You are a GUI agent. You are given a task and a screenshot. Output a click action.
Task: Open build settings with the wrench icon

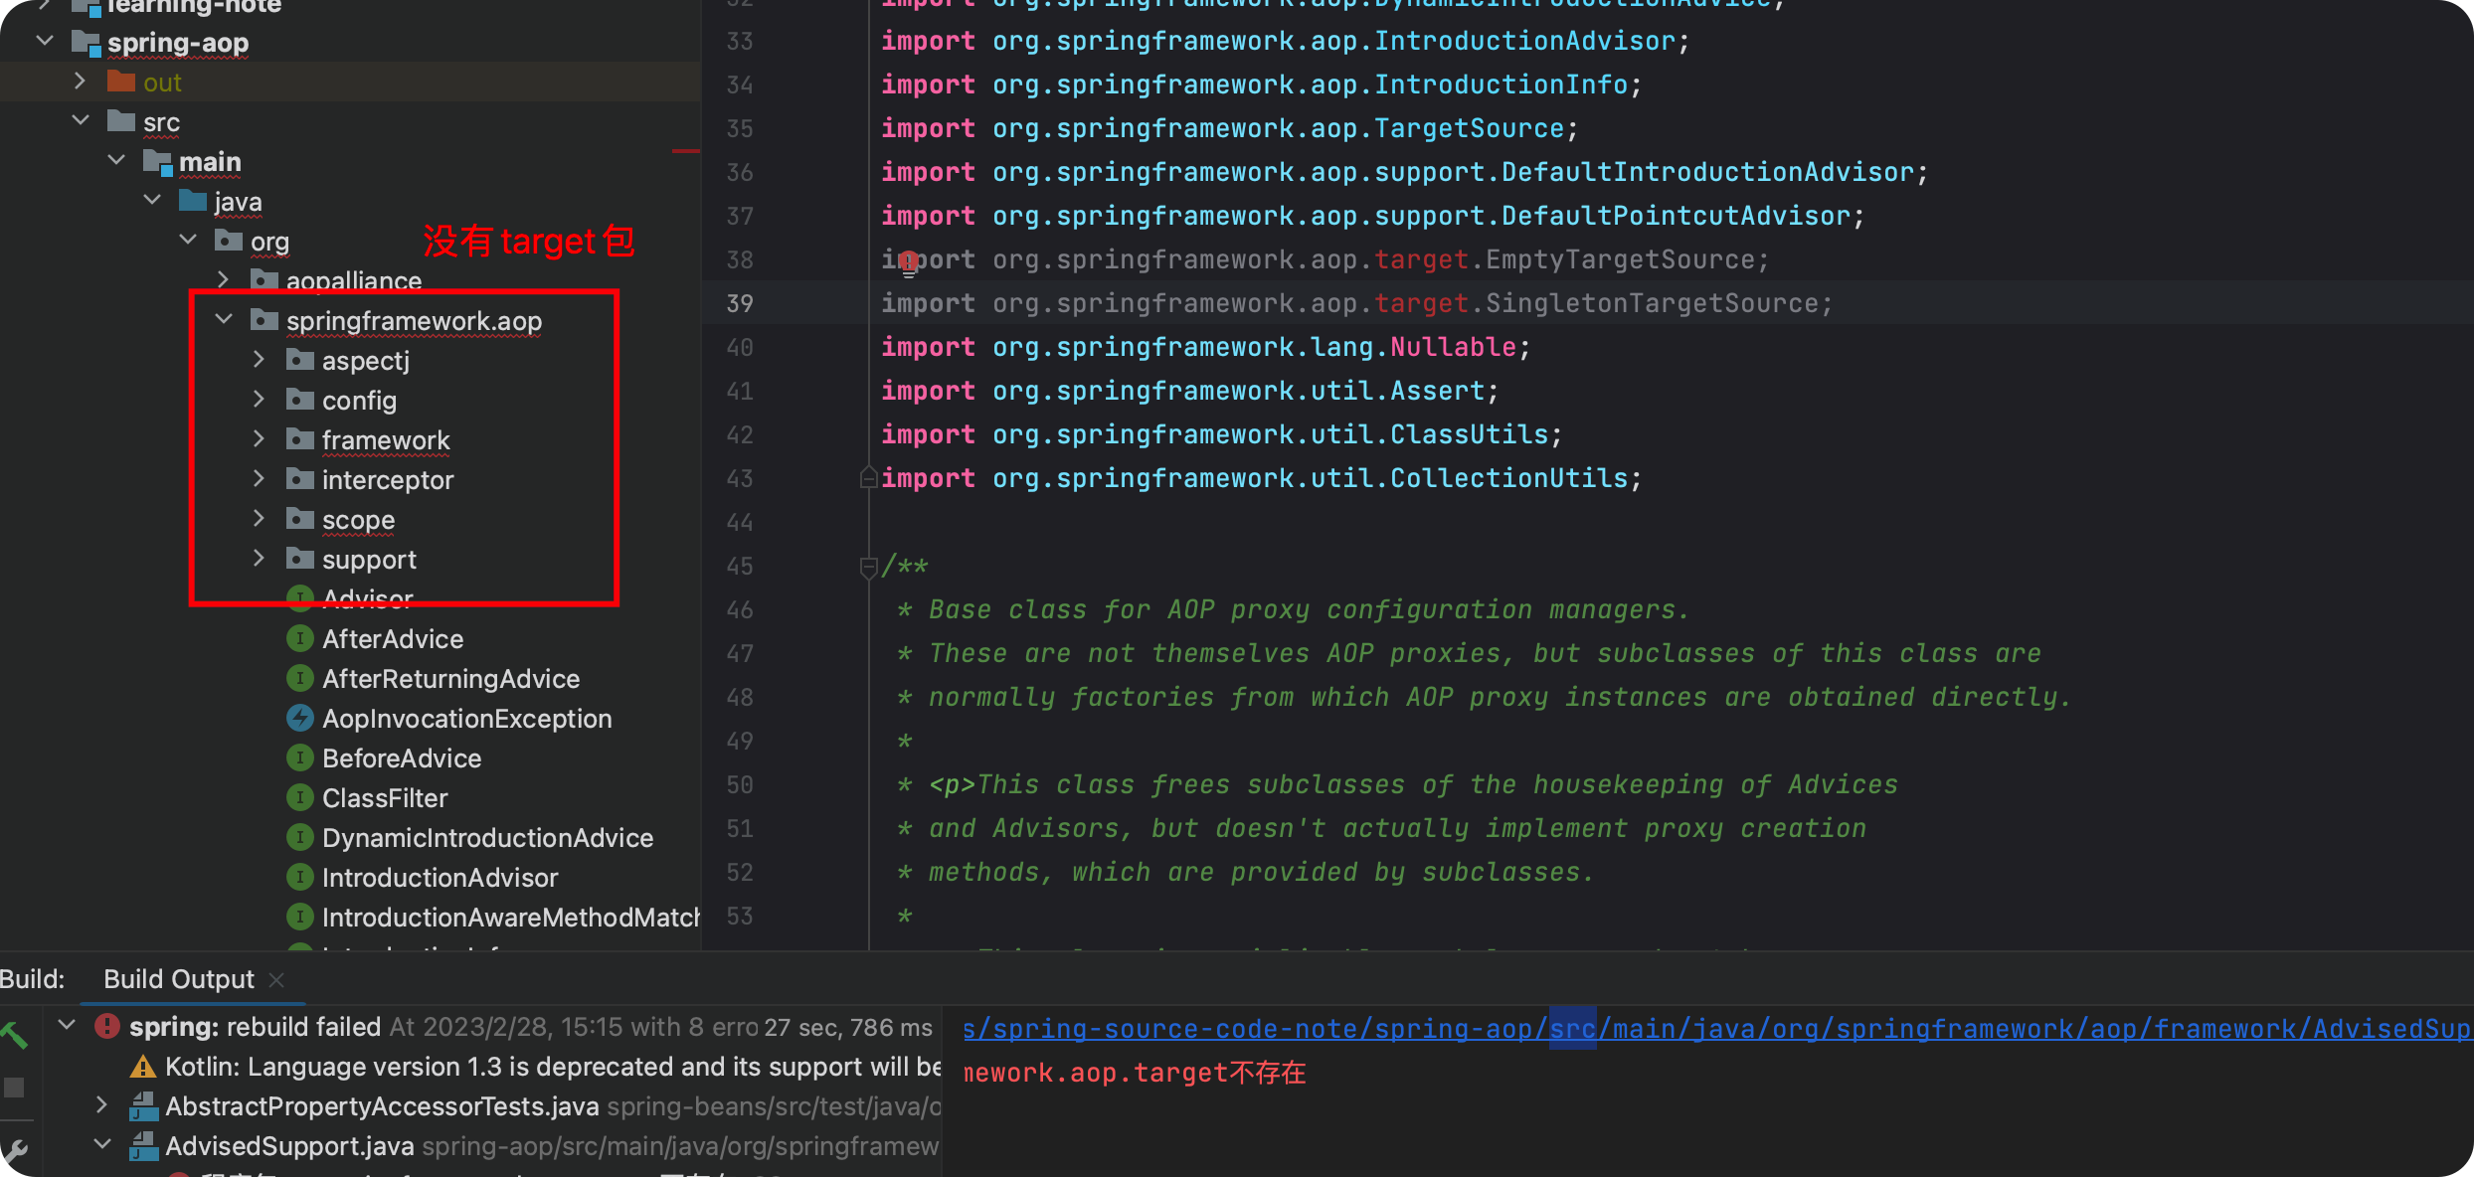14,1151
